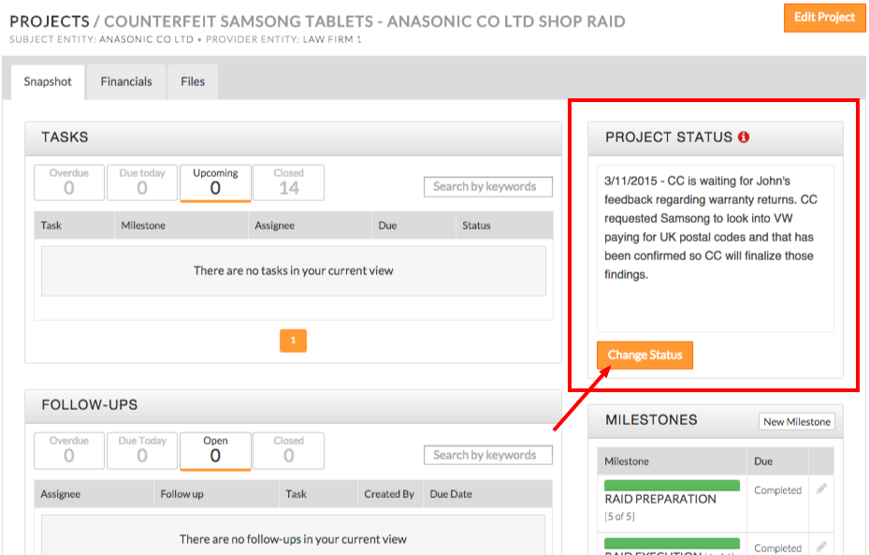Select the Snapshot tab

point(48,81)
